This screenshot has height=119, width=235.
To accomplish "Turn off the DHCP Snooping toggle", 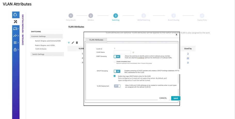I will [117, 71].
